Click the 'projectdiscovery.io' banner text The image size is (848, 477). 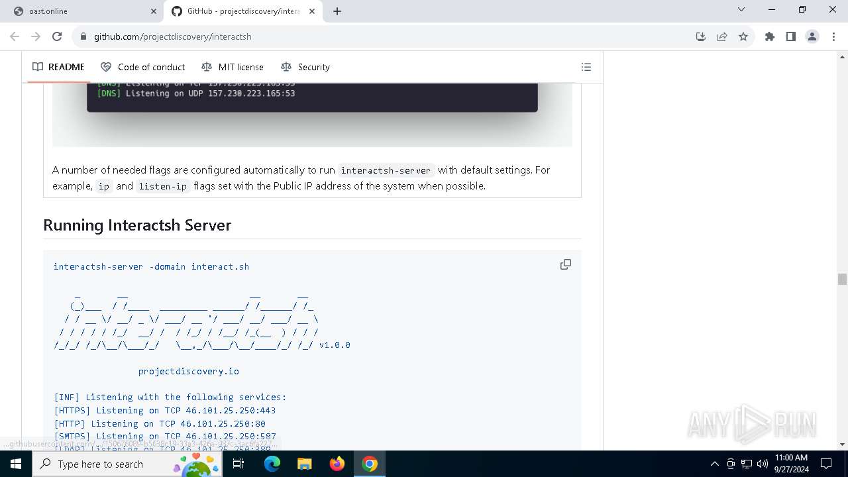coord(189,371)
